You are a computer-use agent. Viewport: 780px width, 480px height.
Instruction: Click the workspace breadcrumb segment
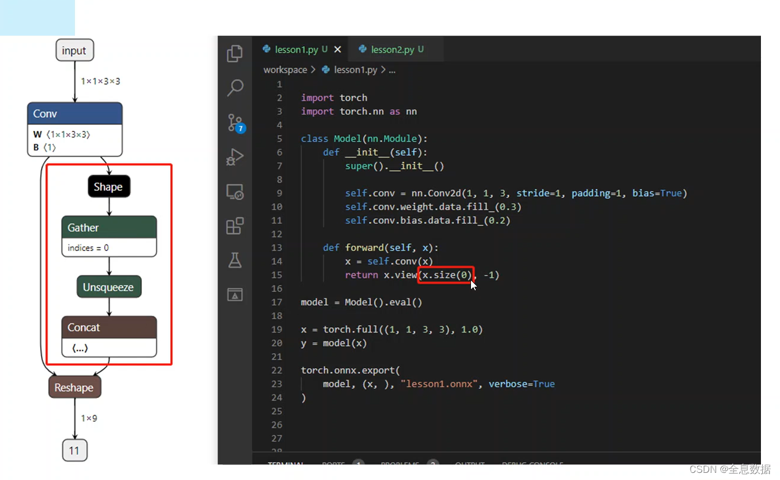pos(285,70)
